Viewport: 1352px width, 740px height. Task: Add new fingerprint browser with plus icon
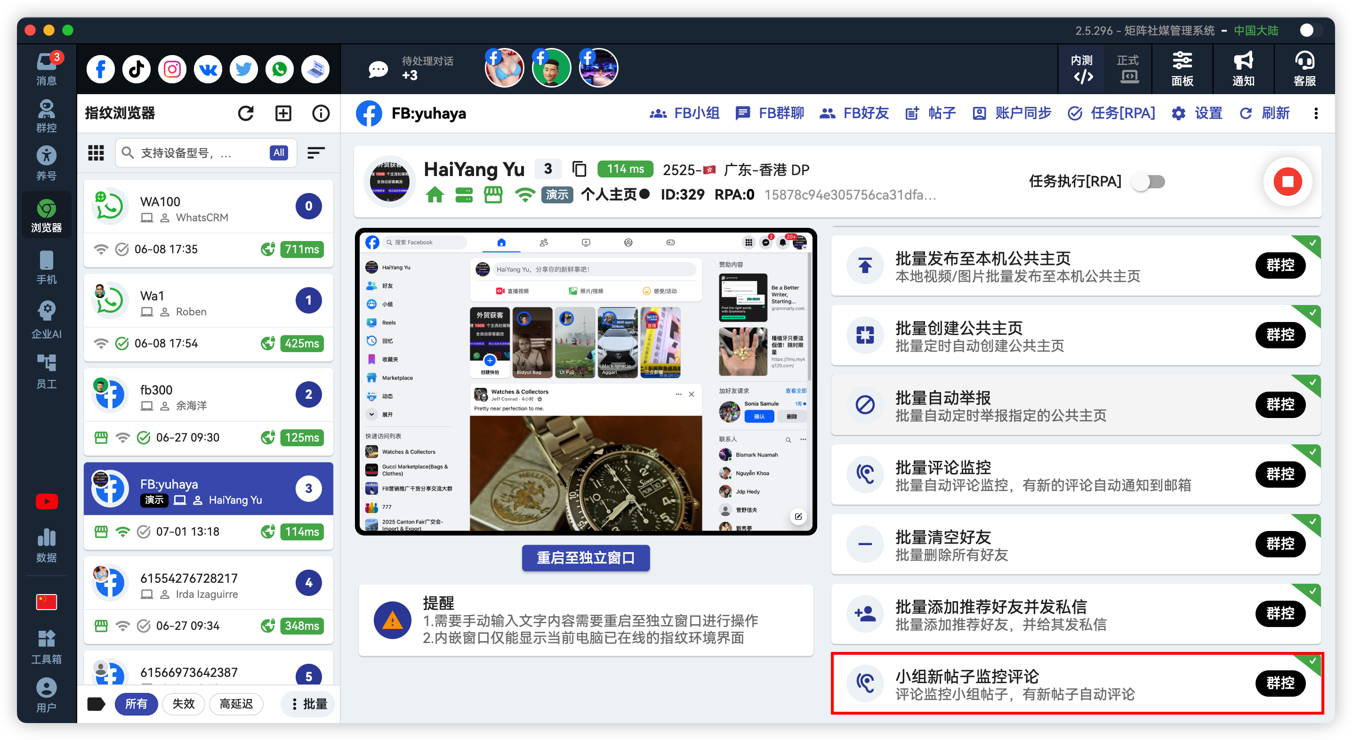(283, 113)
